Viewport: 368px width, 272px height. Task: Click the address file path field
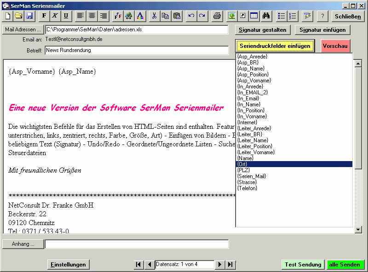(x=137, y=29)
